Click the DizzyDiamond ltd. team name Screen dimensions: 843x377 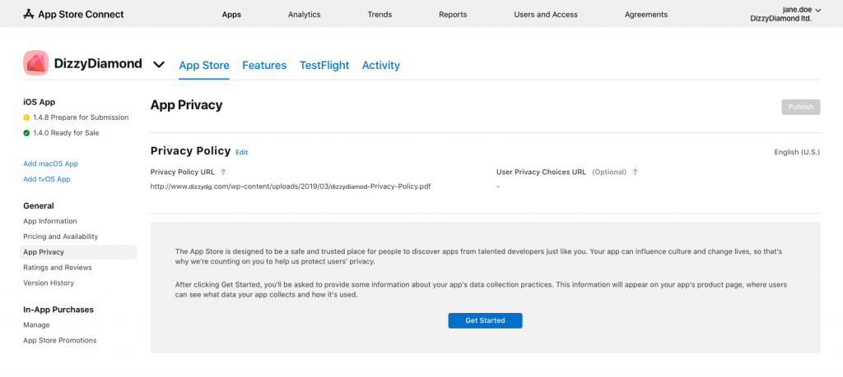click(x=780, y=19)
